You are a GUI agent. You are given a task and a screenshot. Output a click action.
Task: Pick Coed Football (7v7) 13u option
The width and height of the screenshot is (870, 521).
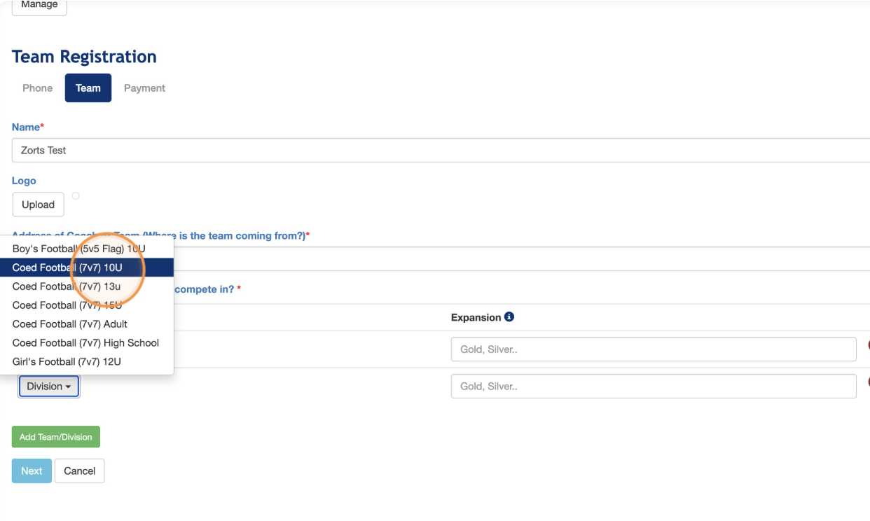click(67, 286)
